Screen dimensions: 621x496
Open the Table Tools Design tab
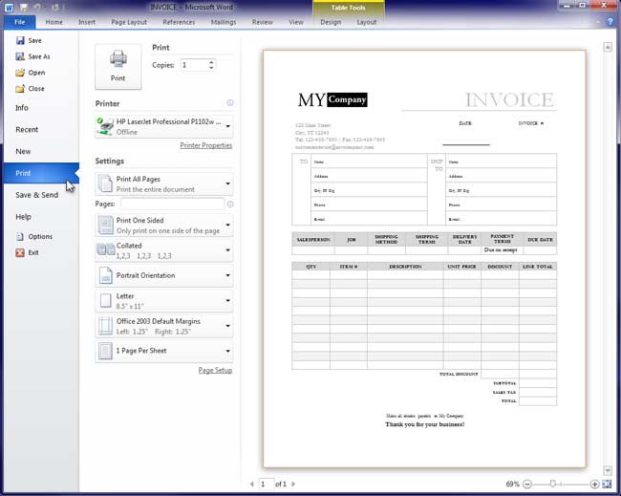[x=331, y=22]
